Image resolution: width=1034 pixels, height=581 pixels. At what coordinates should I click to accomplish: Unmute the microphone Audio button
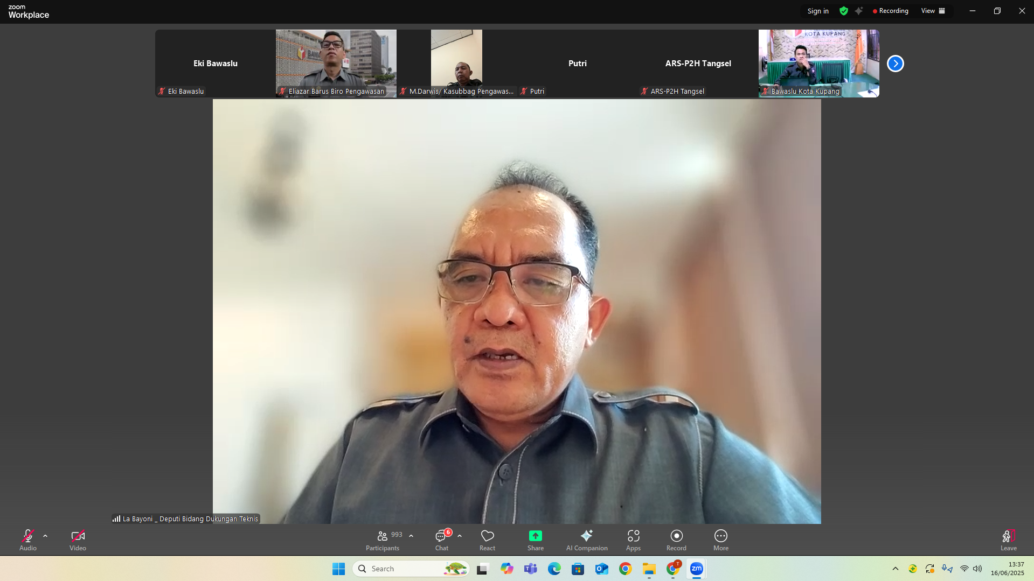(x=28, y=540)
